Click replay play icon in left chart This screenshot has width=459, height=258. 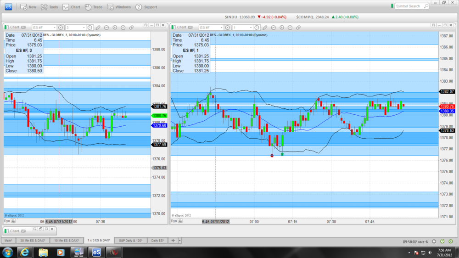click(x=115, y=28)
